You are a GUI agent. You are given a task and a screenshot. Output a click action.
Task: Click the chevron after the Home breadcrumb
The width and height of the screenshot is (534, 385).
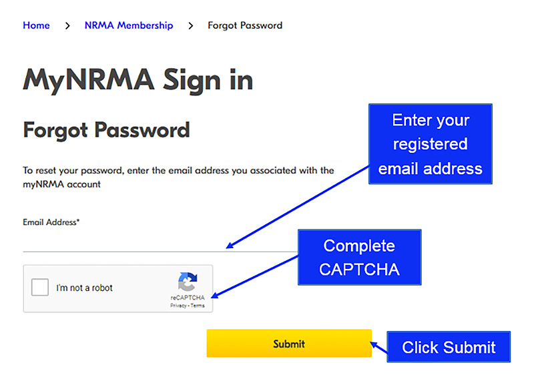pos(67,25)
